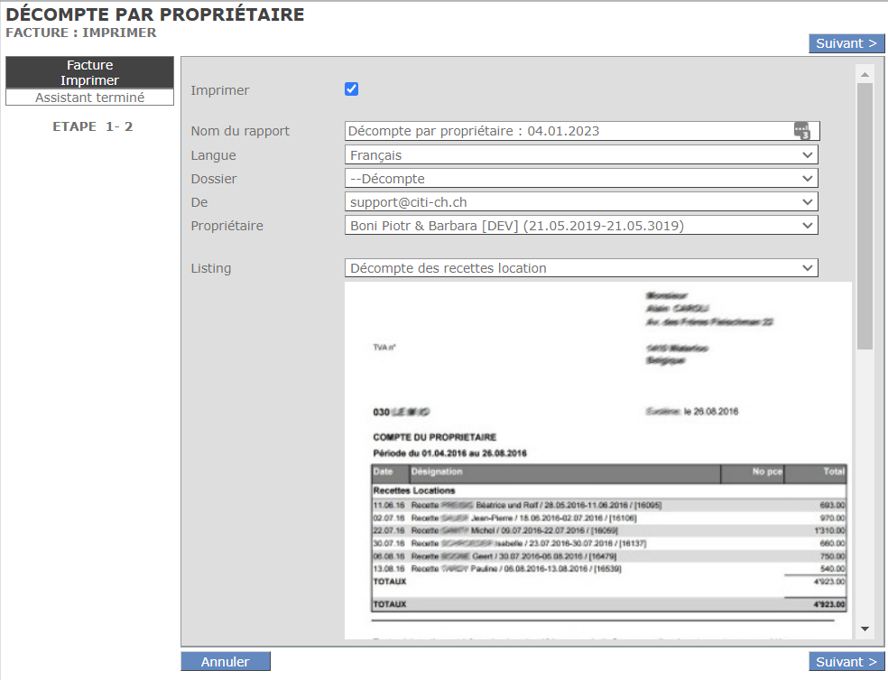Viewport: 888px width, 680px height.
Task: Select the Assistant terminé wizard step
Action: [89, 98]
